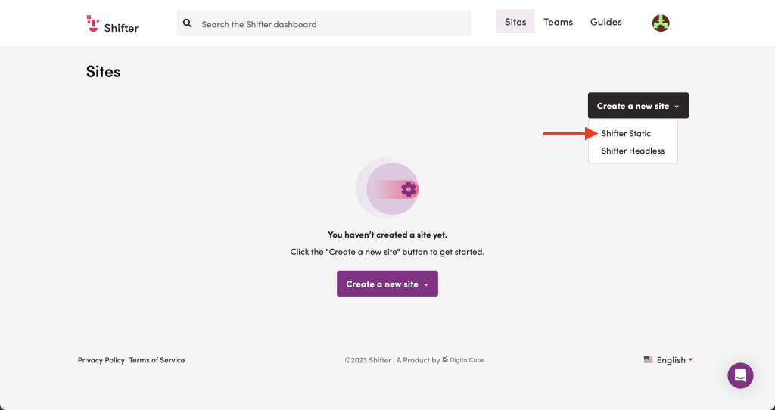The height and width of the screenshot is (410, 775).
Task: Click the US flag language icon
Action: (x=648, y=359)
